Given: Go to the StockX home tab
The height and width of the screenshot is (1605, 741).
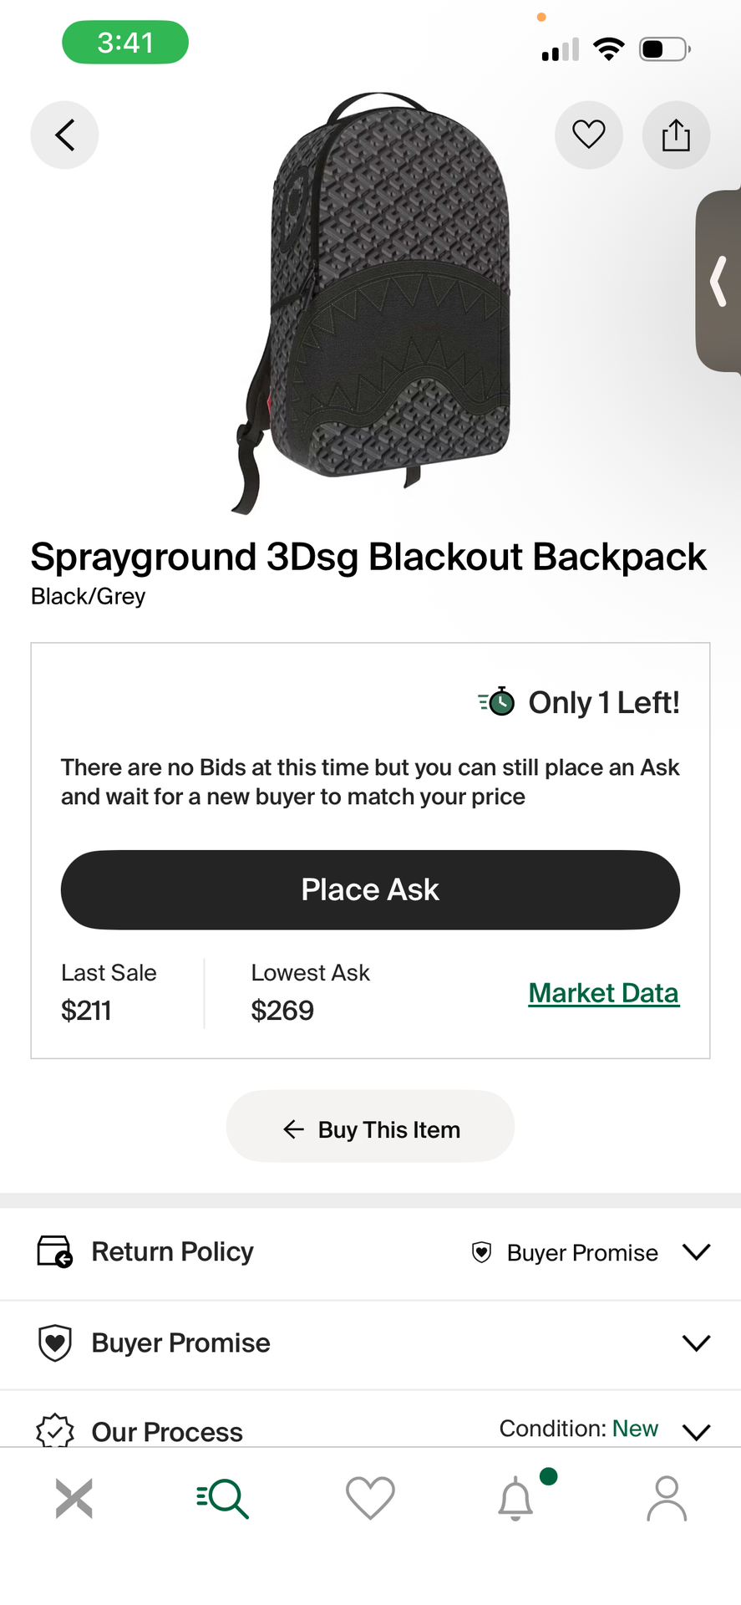Looking at the screenshot, I should [74, 1498].
